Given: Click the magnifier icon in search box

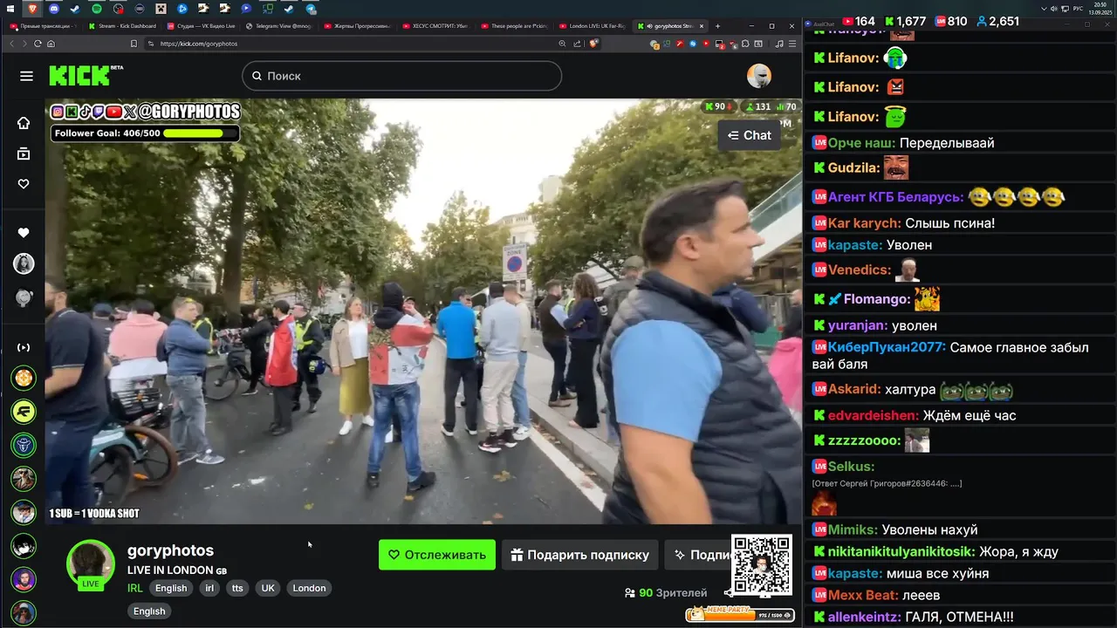Looking at the screenshot, I should 257,76.
